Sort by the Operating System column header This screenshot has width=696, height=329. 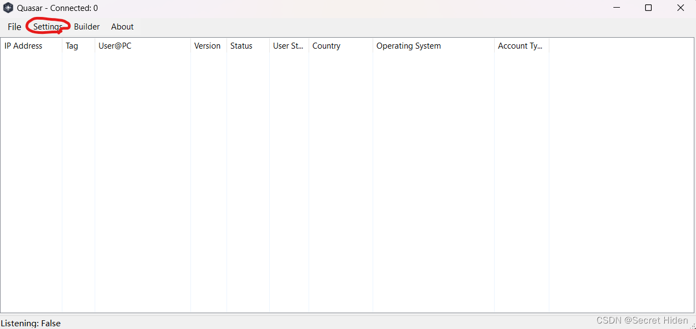click(x=433, y=46)
